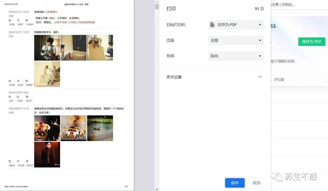Viewport: 328px width, 191px height.
Task: Click the ducks on pond thumbnail
Action: coord(100,128)
